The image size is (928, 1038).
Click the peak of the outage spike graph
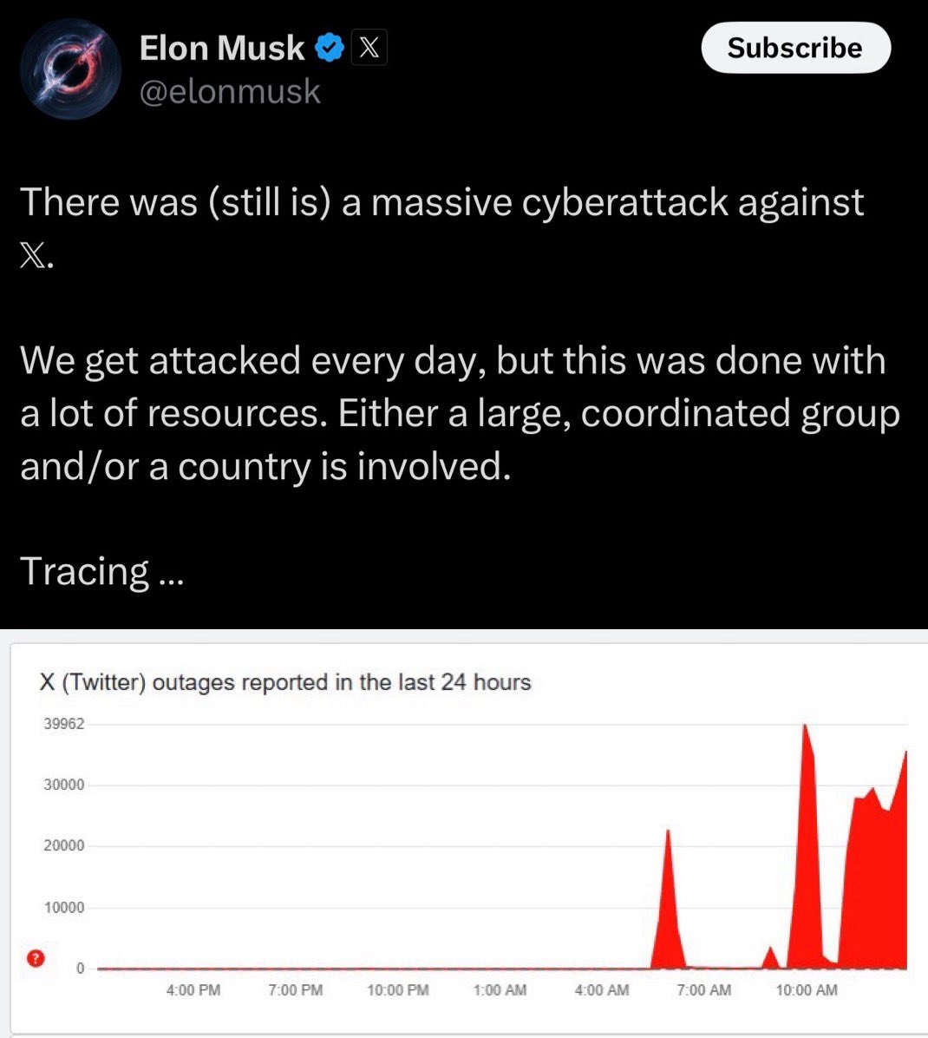pos(805,729)
